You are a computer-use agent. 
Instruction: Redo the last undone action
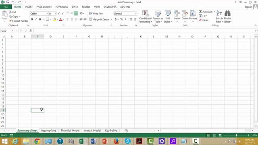(x=19, y=2)
